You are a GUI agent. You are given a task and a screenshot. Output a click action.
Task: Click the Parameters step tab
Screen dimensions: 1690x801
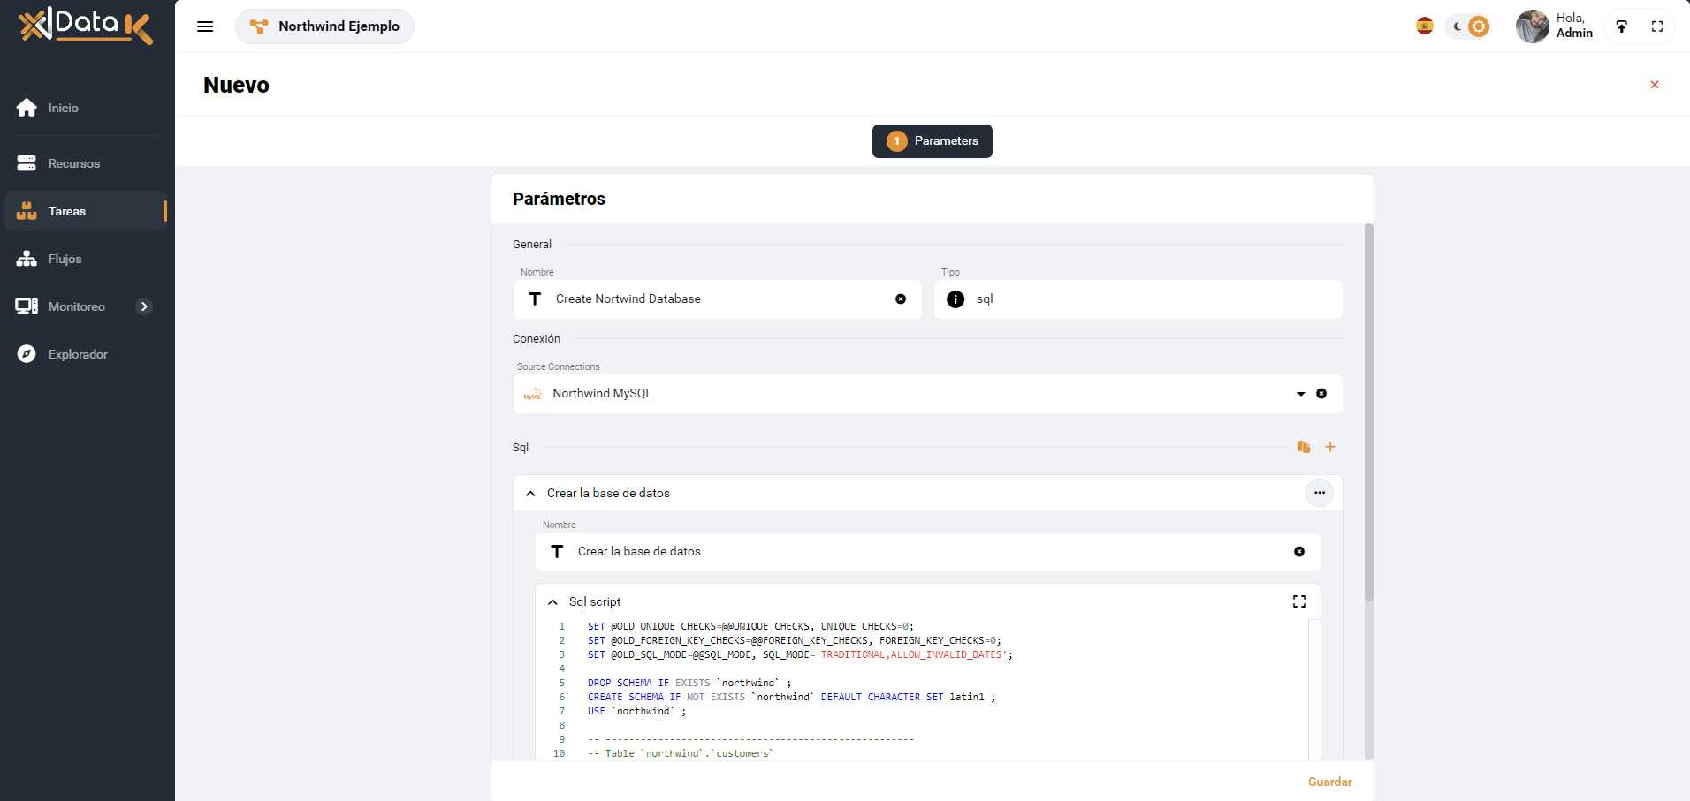932,141
